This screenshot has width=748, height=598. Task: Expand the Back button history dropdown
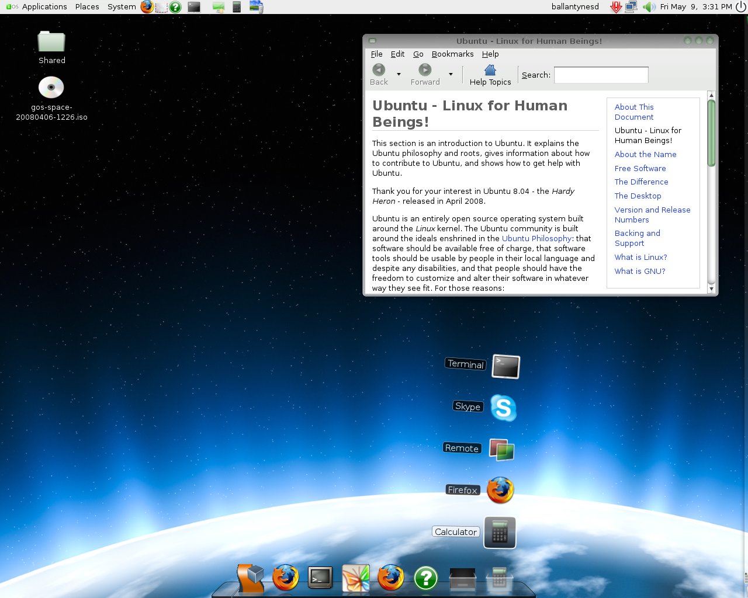[399, 74]
